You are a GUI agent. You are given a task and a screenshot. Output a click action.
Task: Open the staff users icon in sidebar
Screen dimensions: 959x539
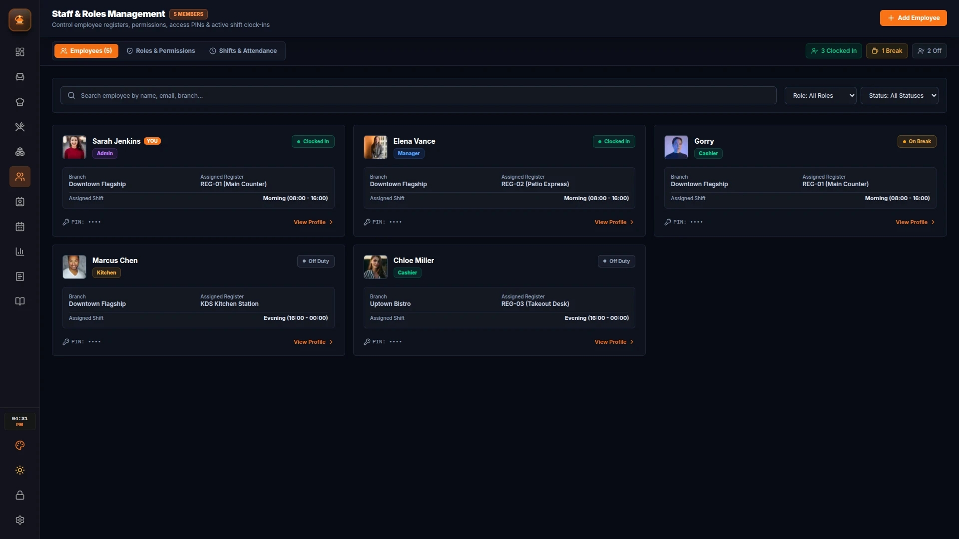coord(20,177)
